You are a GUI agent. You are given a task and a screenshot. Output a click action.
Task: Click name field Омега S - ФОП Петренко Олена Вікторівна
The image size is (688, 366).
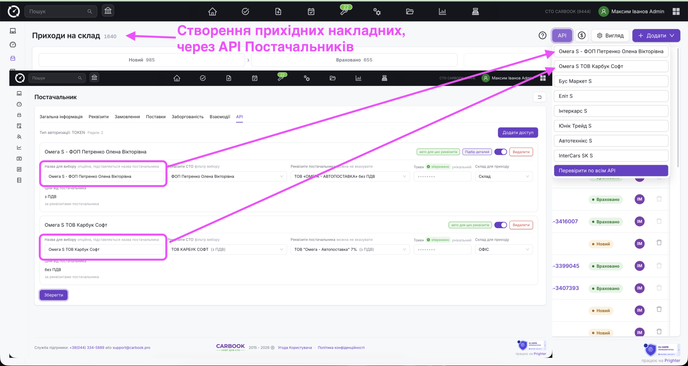104,176
